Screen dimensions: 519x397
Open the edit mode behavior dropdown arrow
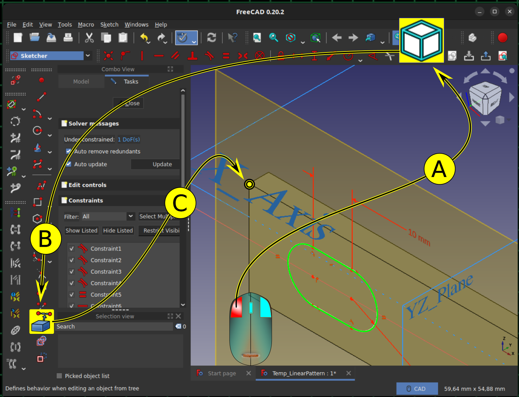[x=194, y=42]
